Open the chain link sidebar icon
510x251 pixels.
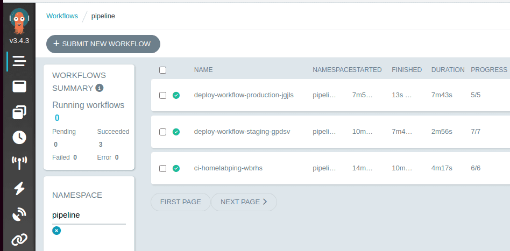19,239
